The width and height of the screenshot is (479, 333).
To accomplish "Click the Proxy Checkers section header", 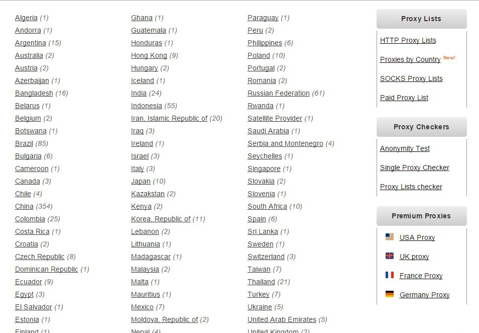I will point(421,127).
